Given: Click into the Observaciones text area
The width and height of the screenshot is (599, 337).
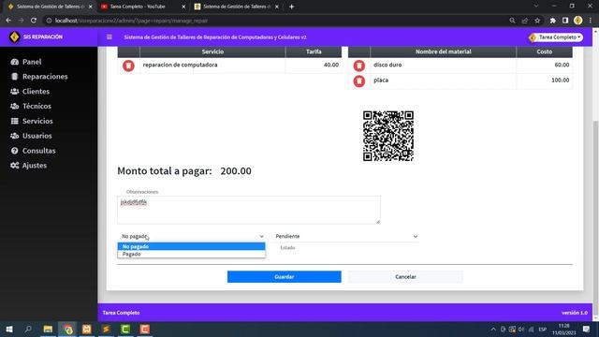Looking at the screenshot, I should pyautogui.click(x=249, y=210).
